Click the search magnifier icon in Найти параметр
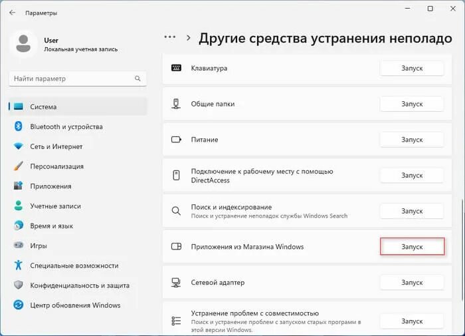The width and height of the screenshot is (465, 336). [138, 79]
